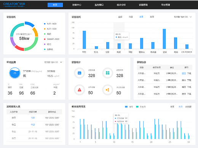
Task: Click the teal legend dot at bottom
Action: pos(45,49)
